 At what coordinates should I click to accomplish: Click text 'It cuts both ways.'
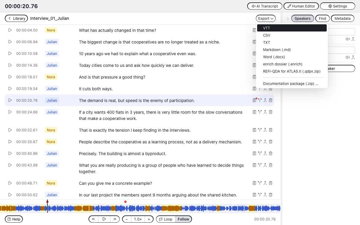96,88
